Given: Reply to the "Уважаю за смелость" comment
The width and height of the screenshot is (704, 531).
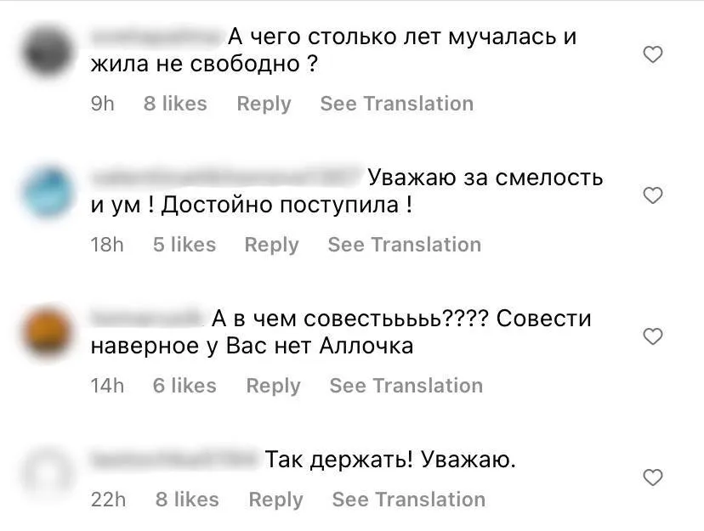Looking at the screenshot, I should [271, 244].
